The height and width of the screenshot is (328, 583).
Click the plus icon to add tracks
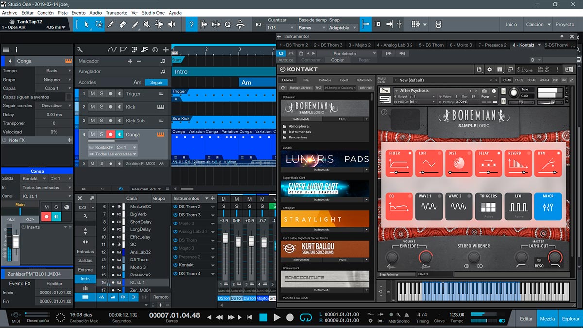click(x=166, y=50)
